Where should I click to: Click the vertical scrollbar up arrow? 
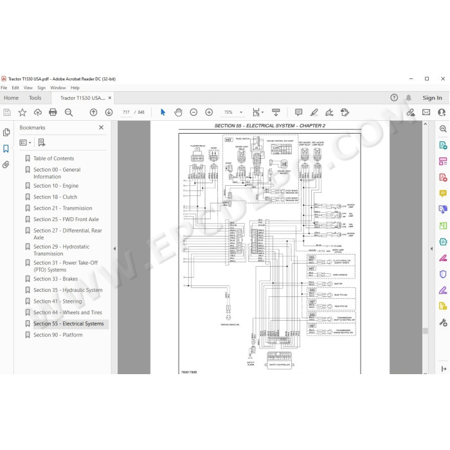tap(426, 124)
